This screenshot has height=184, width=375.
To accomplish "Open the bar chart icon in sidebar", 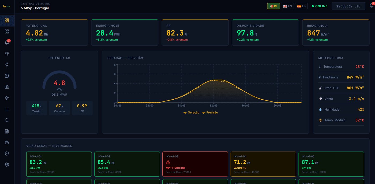I will (7, 109).
